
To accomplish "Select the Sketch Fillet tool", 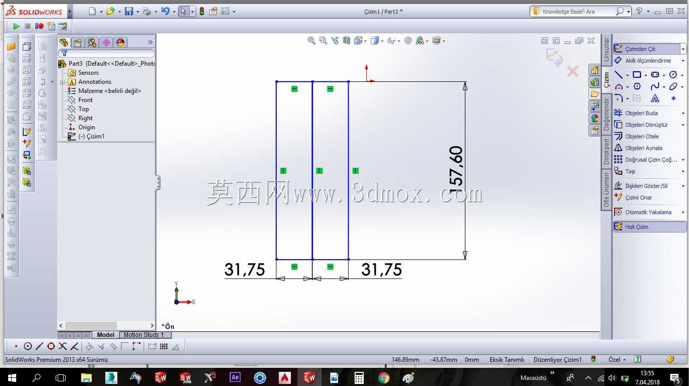I will pos(618,99).
